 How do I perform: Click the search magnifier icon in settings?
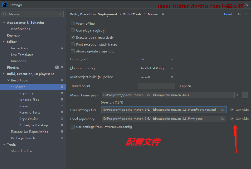pos(5,14)
